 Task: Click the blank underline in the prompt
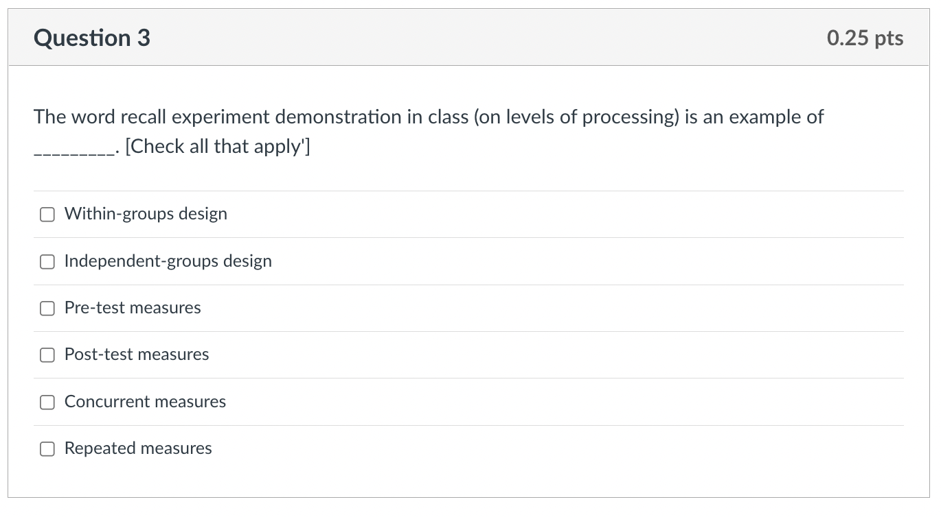click(74, 149)
